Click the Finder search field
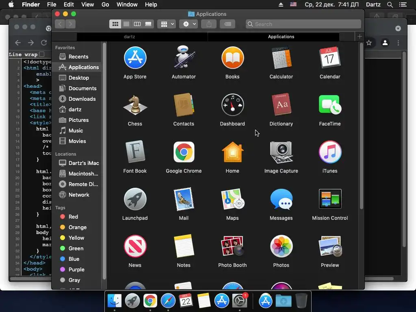This screenshot has height=312, width=416. point(303,24)
